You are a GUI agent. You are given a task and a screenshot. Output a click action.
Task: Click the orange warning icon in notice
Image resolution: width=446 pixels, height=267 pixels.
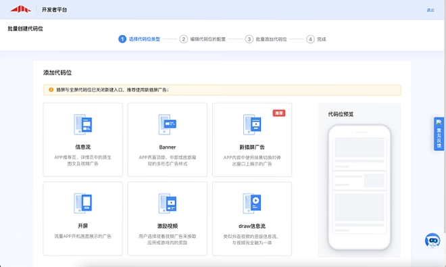coord(51,90)
